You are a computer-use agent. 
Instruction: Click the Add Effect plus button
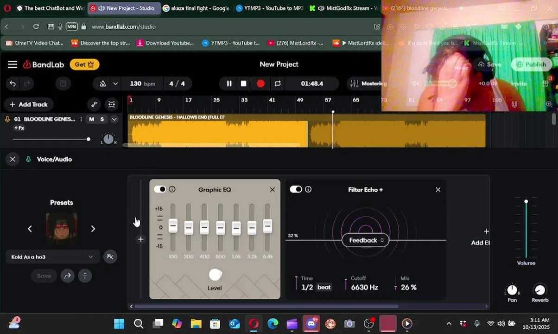[x=486, y=231]
